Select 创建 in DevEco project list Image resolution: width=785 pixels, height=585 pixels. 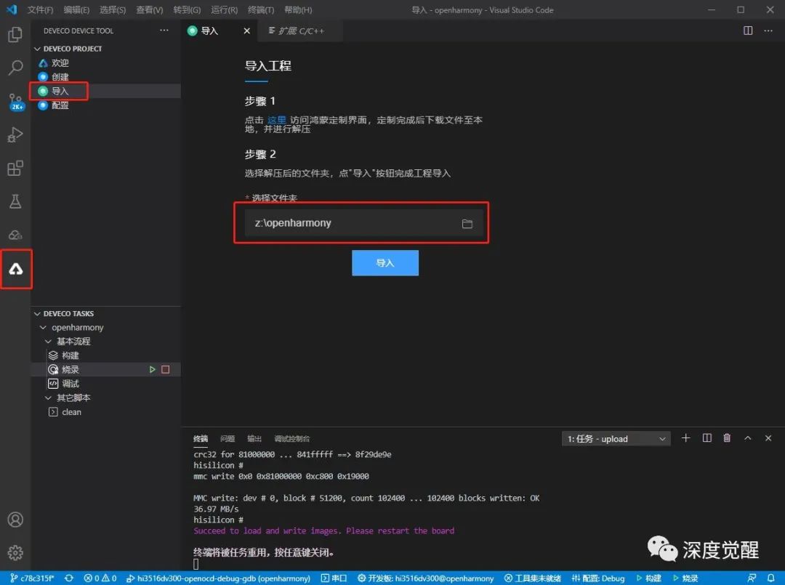point(60,77)
